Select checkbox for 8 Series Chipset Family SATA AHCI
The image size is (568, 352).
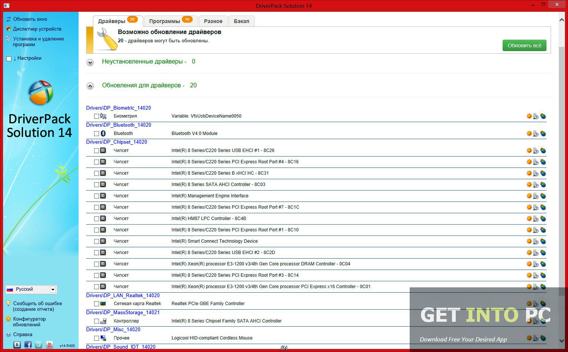pos(96,321)
